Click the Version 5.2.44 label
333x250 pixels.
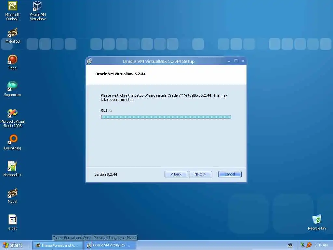(106, 174)
